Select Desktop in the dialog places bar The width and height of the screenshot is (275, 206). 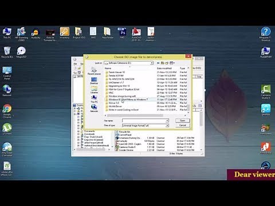coord(94,81)
